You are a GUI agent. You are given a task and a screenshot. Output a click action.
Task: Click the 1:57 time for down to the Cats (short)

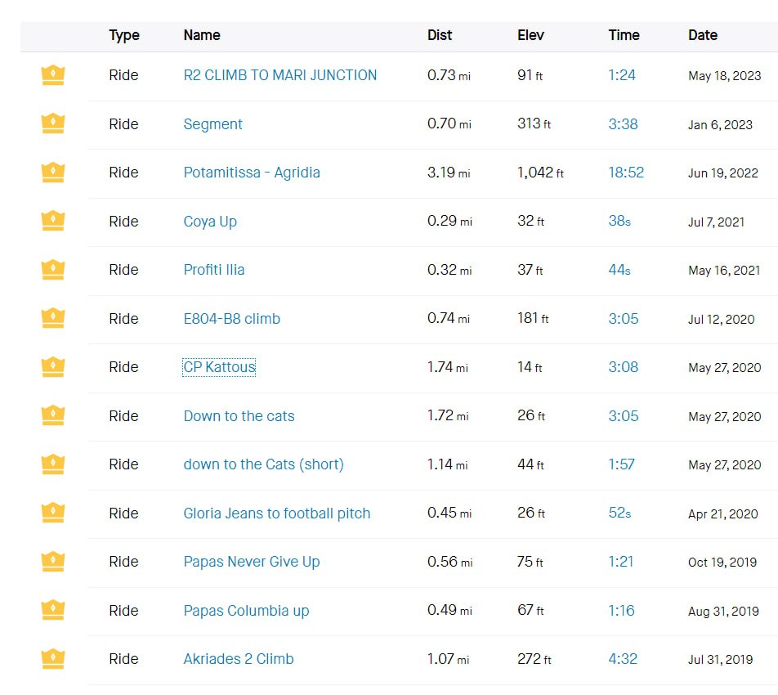(x=621, y=464)
